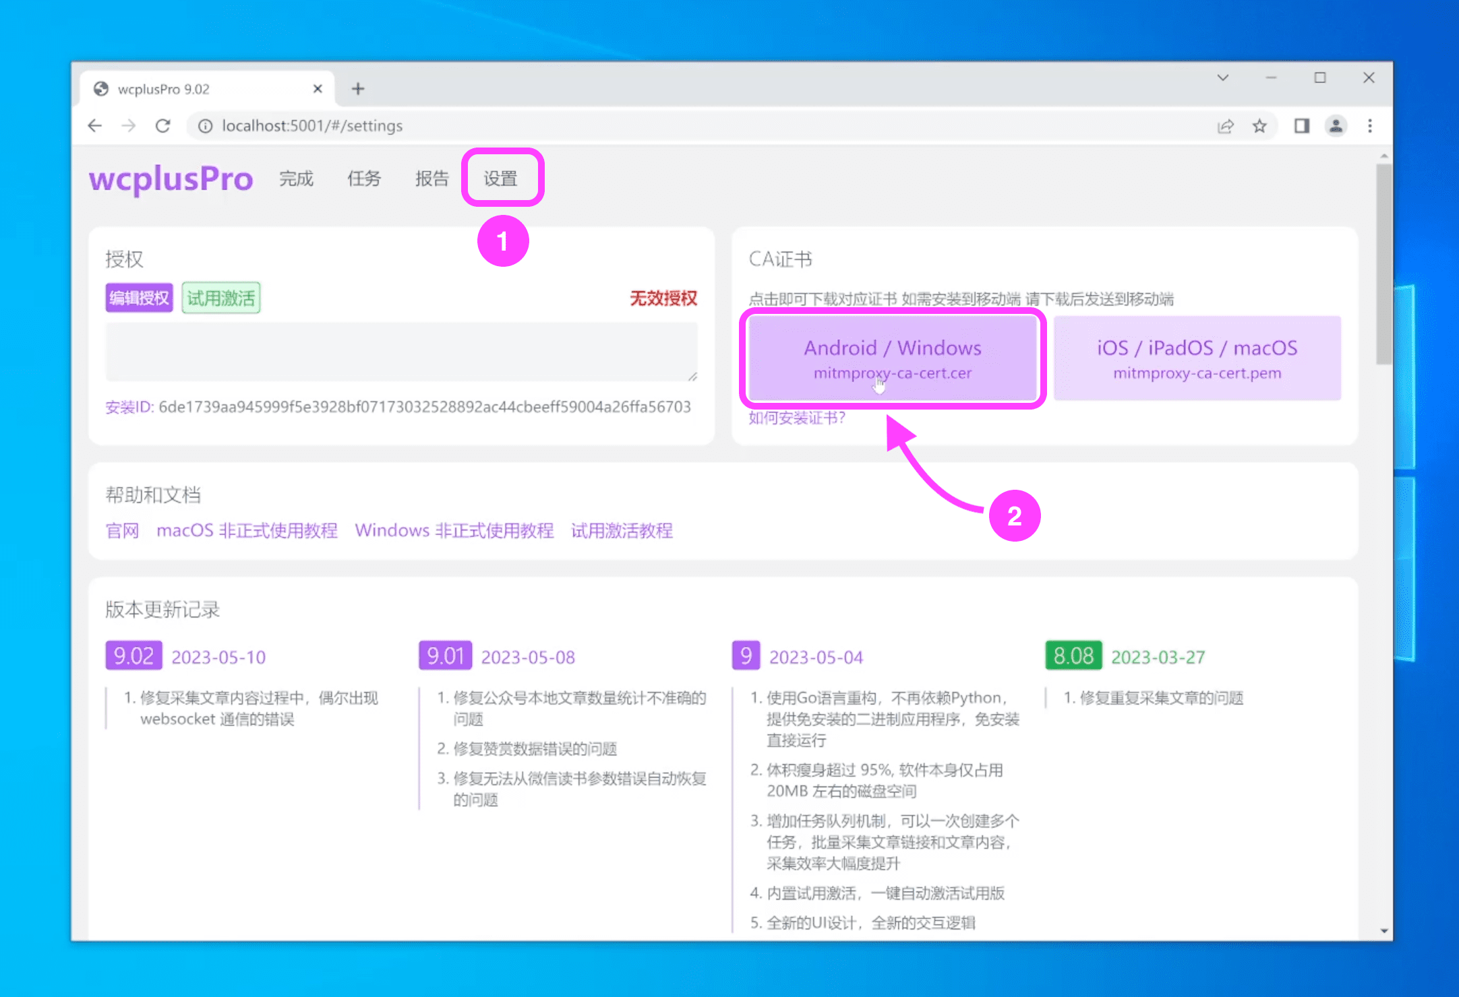Open the Chrome profile avatar

1336,126
